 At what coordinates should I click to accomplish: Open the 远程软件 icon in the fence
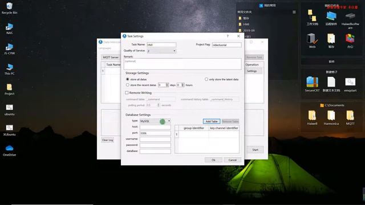(x=331, y=18)
